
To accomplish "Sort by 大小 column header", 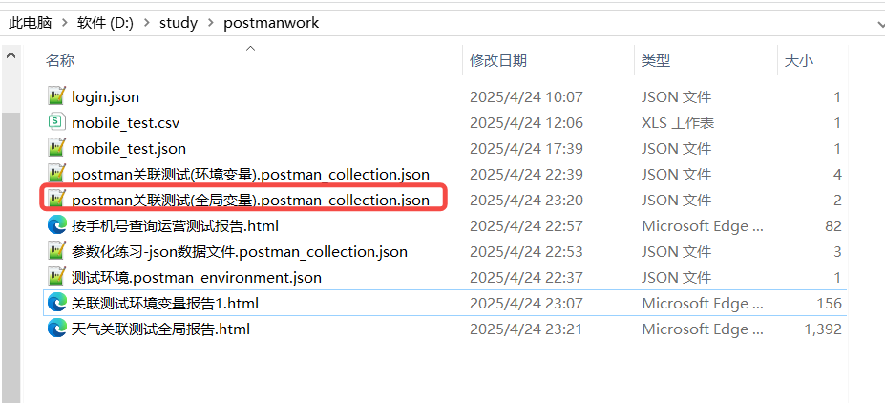I will tap(799, 60).
